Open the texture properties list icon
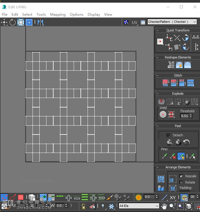200x212 pixels. point(143,22)
